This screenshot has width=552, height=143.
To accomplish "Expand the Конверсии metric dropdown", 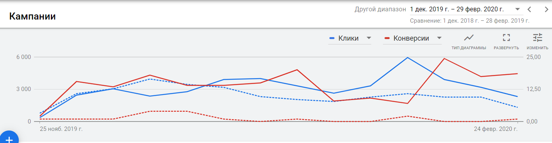I will [439, 38].
